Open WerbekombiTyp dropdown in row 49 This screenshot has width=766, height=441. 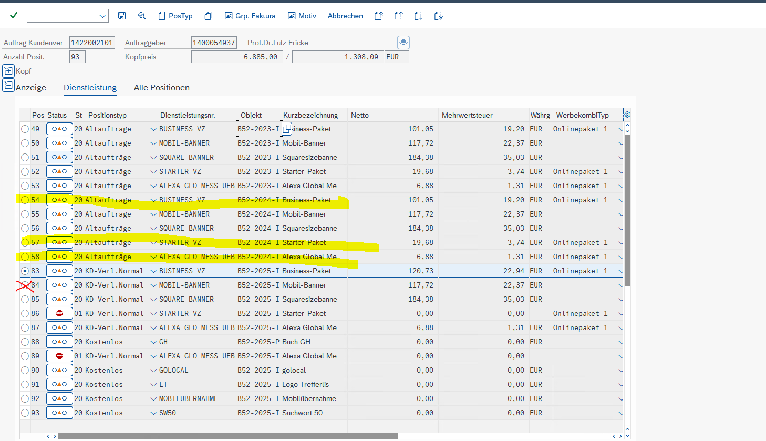pos(620,129)
